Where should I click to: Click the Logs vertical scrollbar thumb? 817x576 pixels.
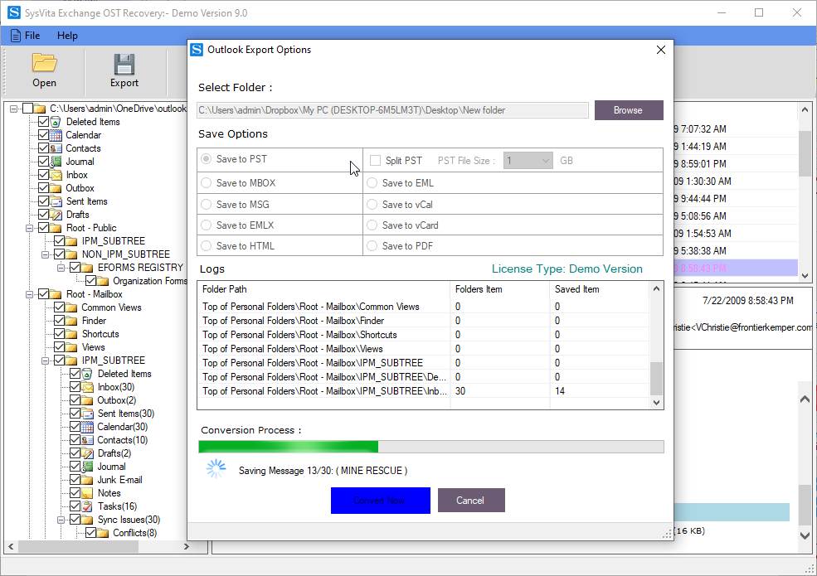click(x=657, y=379)
